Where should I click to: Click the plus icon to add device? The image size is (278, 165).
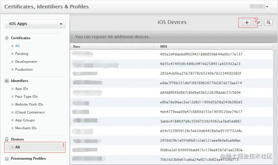coord(247,22)
